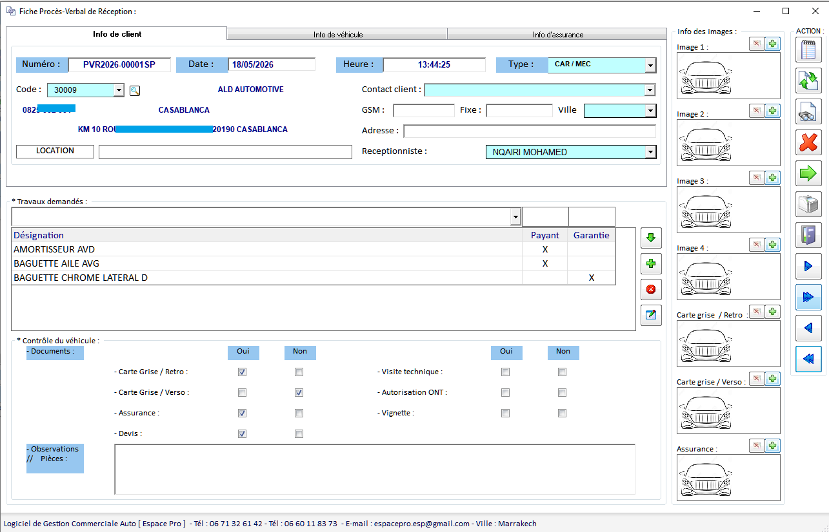Tick Oui for Autorisation ONT

505,392
